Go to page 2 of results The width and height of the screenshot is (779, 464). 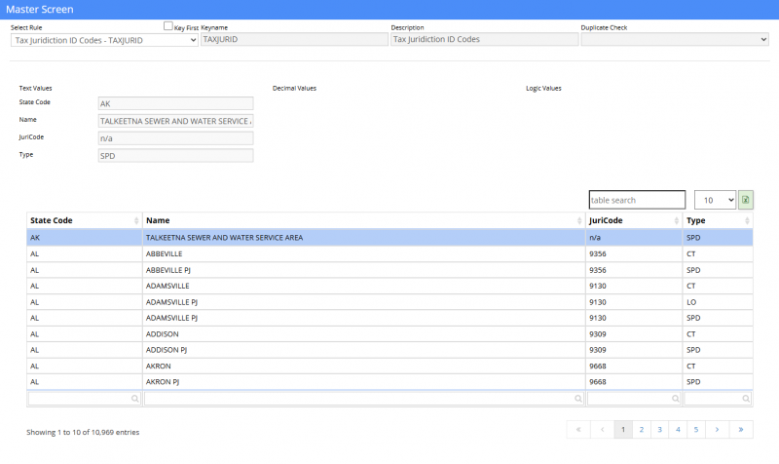[641, 429]
